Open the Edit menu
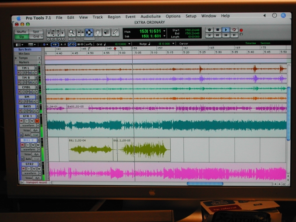296x222 pixels. pyautogui.click(x=70, y=18)
